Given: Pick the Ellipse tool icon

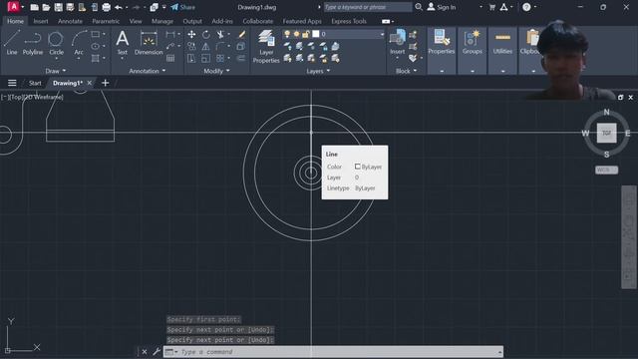Looking at the screenshot, I should coord(96,46).
